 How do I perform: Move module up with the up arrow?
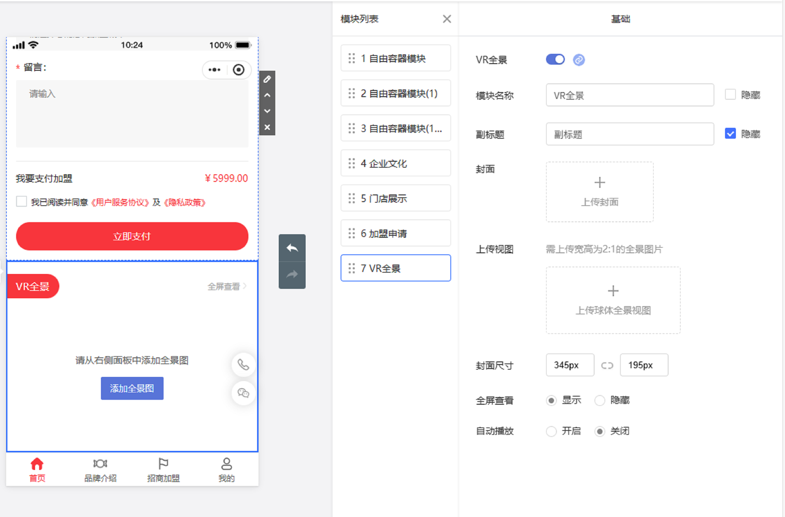[x=267, y=95]
